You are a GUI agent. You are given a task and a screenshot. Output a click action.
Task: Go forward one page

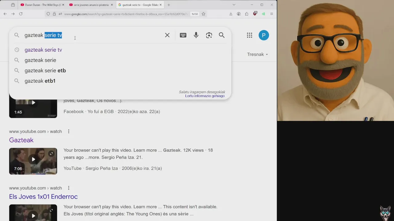click(x=13, y=14)
